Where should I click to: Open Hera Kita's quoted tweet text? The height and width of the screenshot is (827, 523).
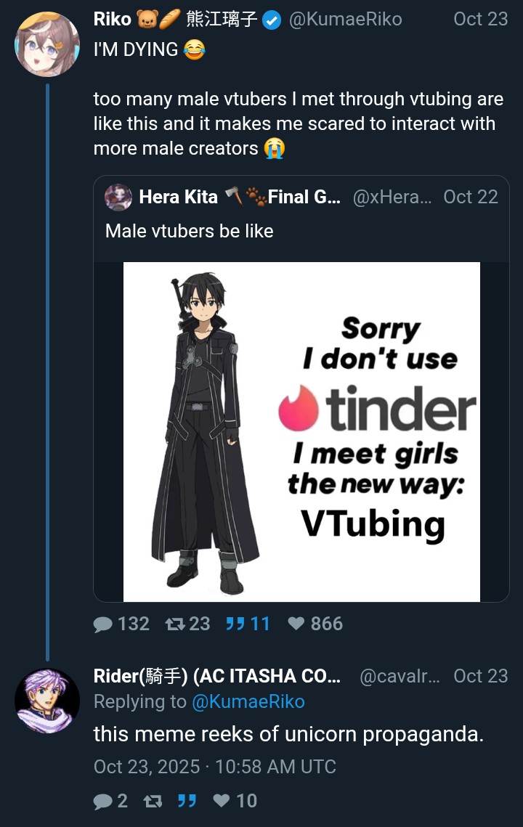point(189,231)
